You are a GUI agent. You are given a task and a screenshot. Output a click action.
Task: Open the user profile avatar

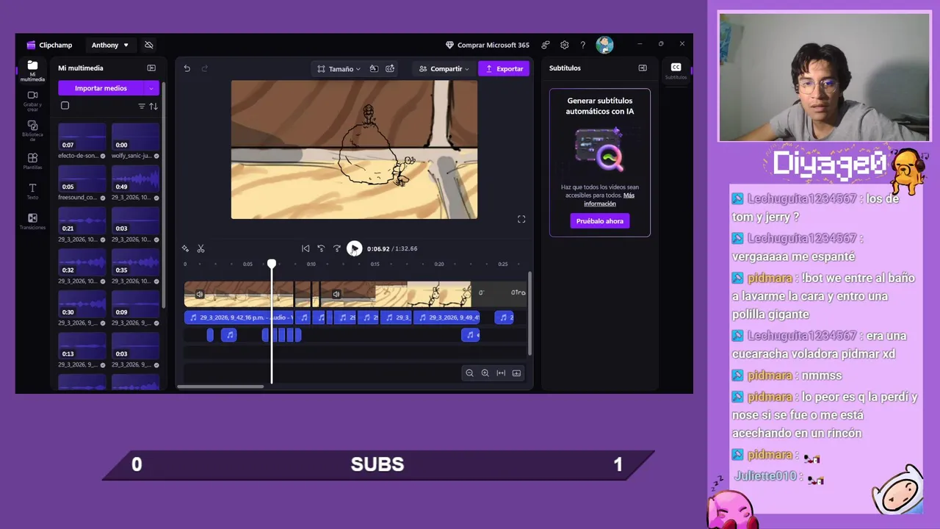click(x=604, y=45)
